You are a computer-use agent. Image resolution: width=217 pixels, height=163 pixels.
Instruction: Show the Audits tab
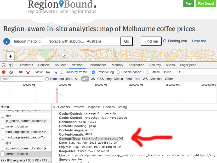(x=170, y=65)
